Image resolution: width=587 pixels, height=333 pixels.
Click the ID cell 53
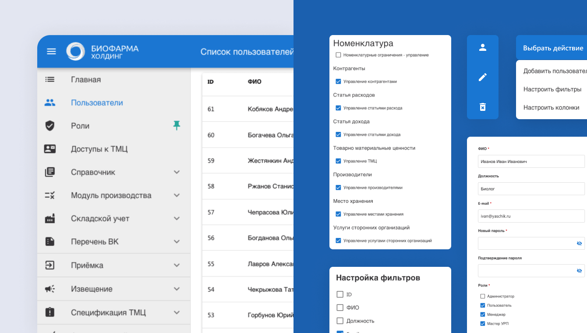tap(211, 315)
